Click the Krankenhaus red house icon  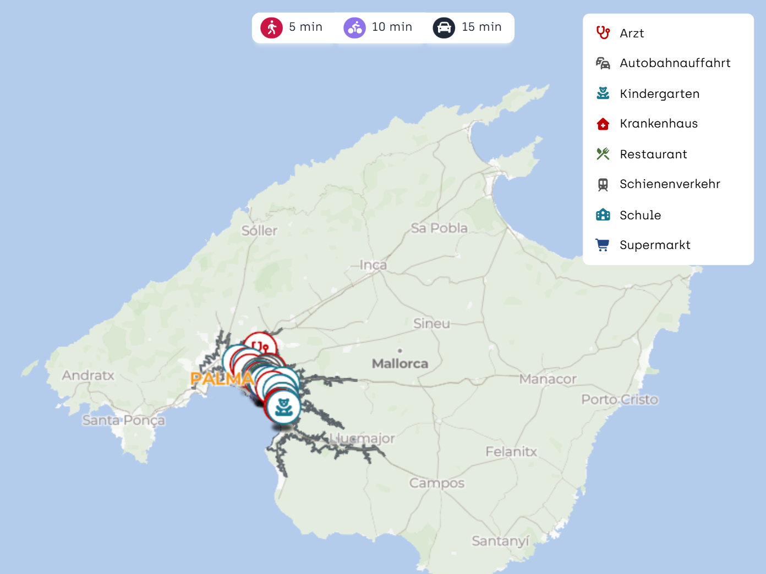(x=603, y=124)
